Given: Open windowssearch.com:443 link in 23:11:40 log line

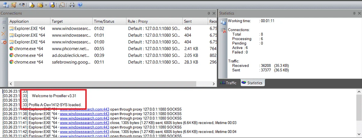Looking at the screenshot, I should tap(84, 118).
